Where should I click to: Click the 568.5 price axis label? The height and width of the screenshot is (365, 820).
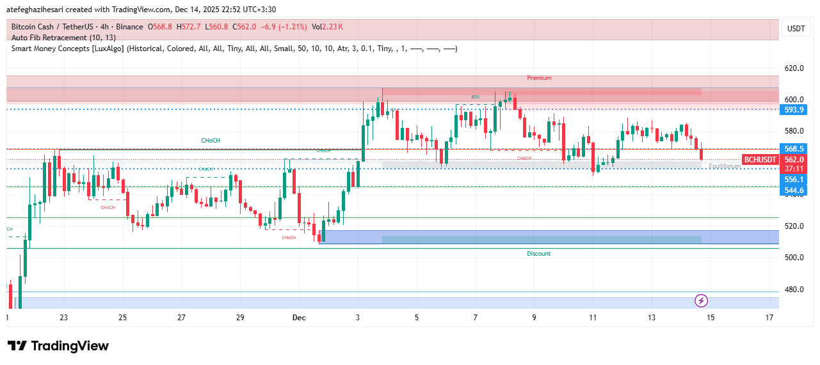794,149
